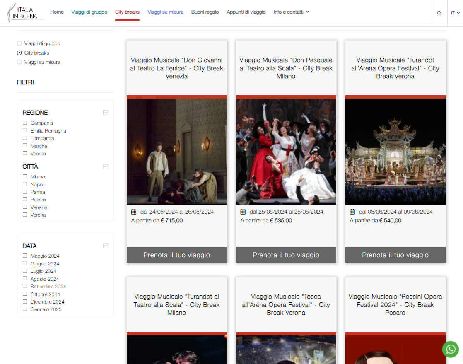This screenshot has width=463, height=364.
Task: Tick the Milano city checkbox
Action: 25,176
